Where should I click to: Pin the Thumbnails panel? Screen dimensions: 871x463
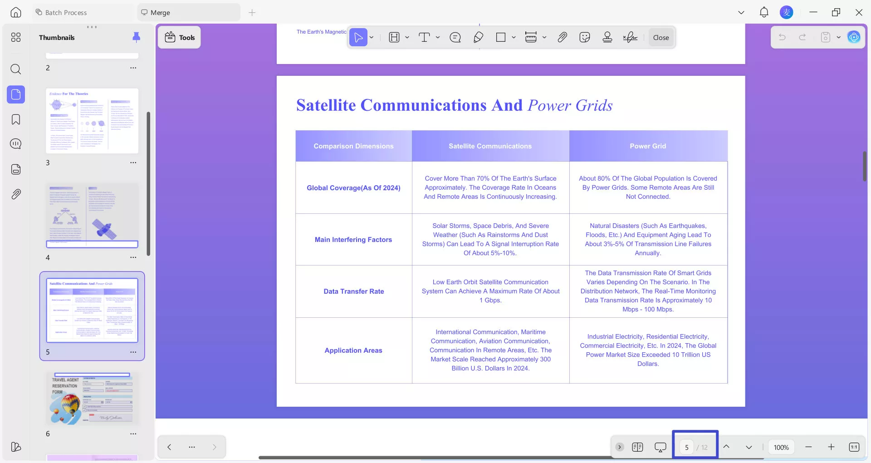(x=136, y=37)
